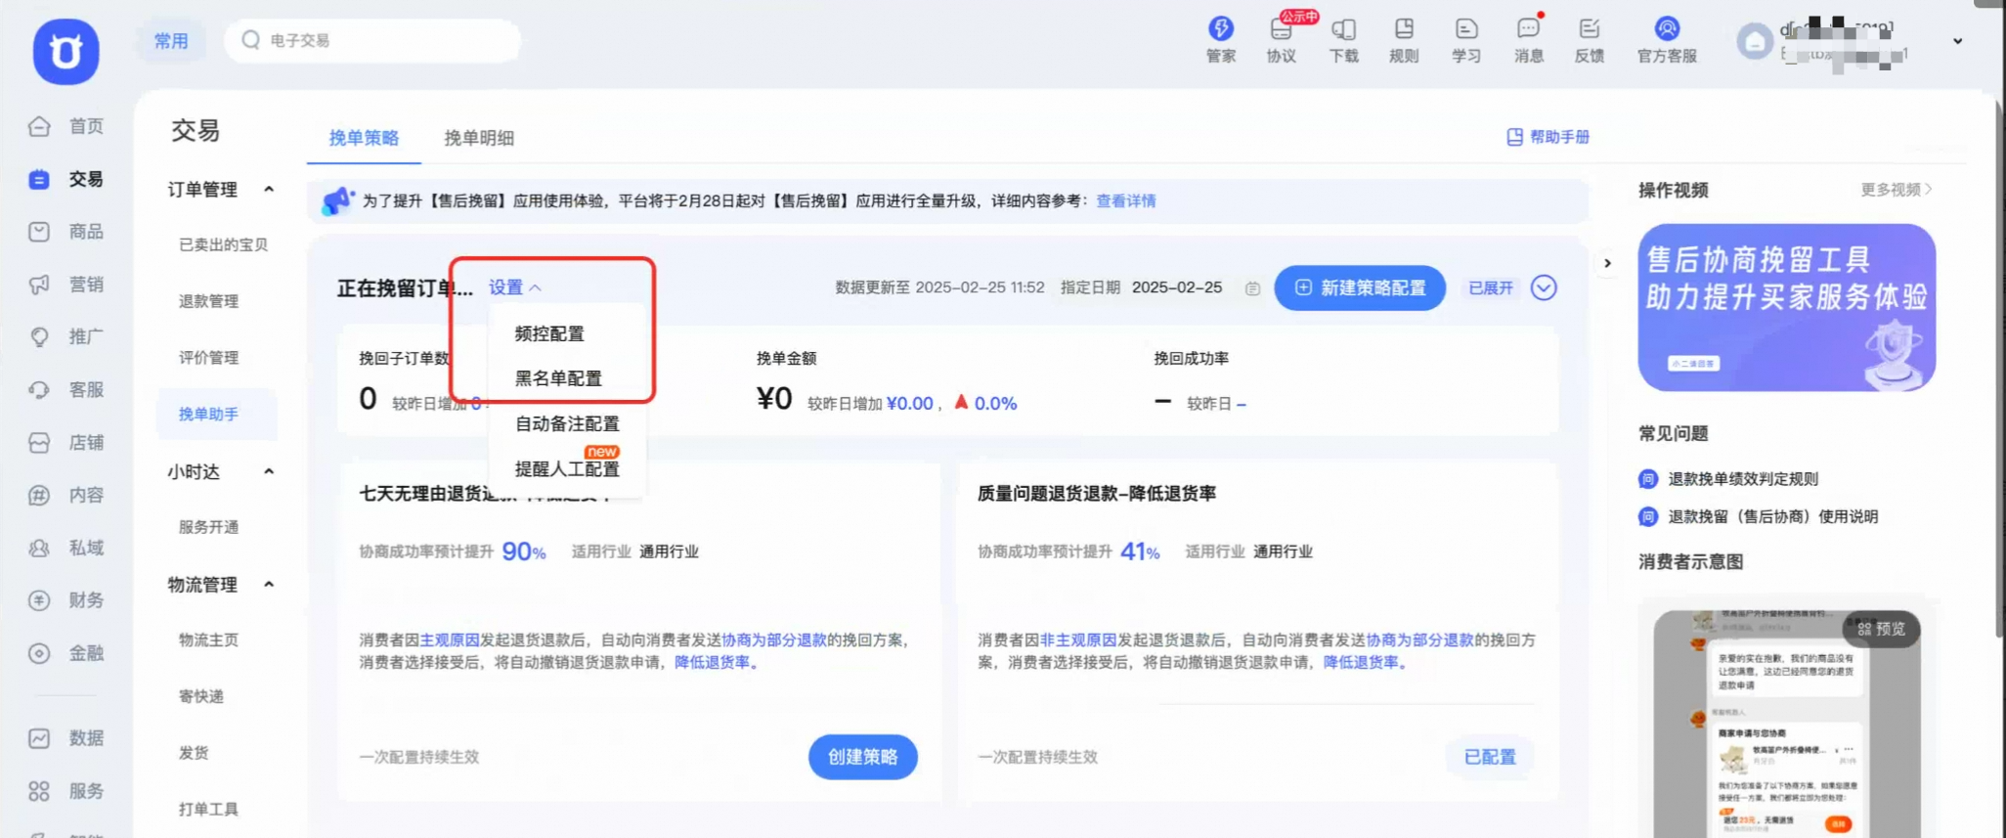Collapse the 物流管理 section
The width and height of the screenshot is (2006, 838).
pos(269,584)
